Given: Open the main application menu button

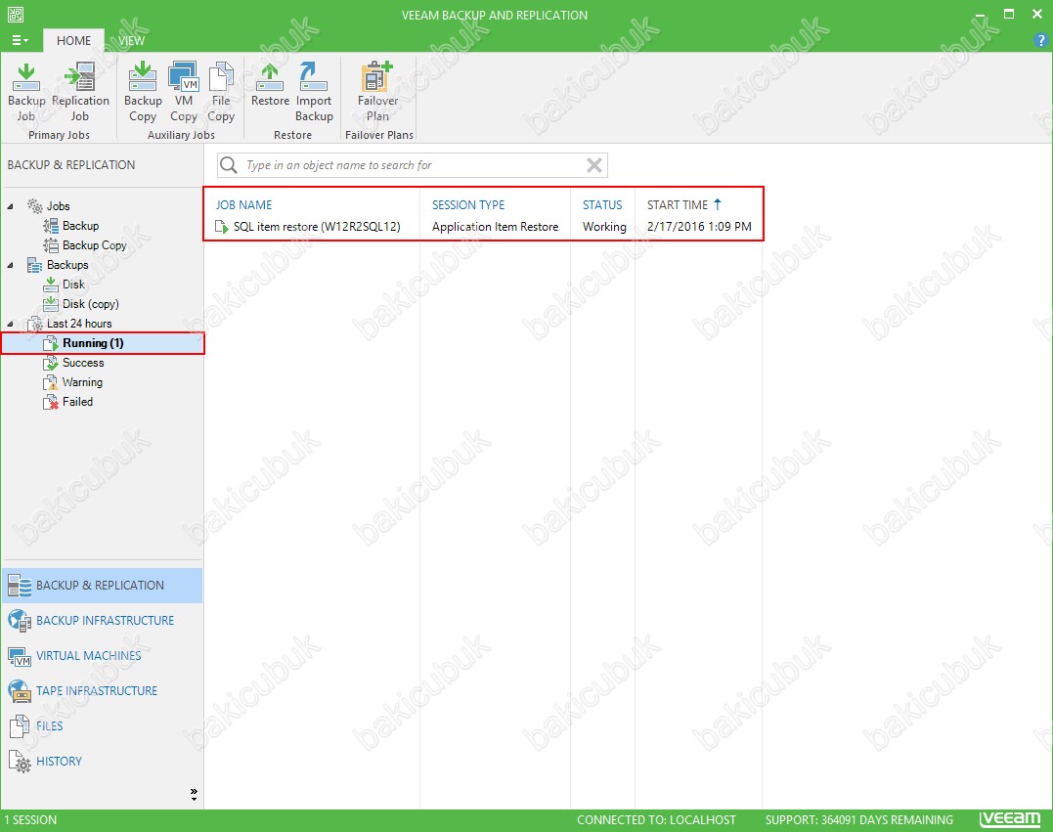Looking at the screenshot, I should pyautogui.click(x=21, y=40).
